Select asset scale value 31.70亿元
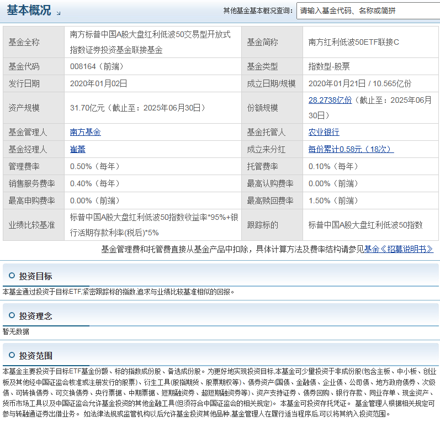Screen dimensions: 440x422 point(87,108)
